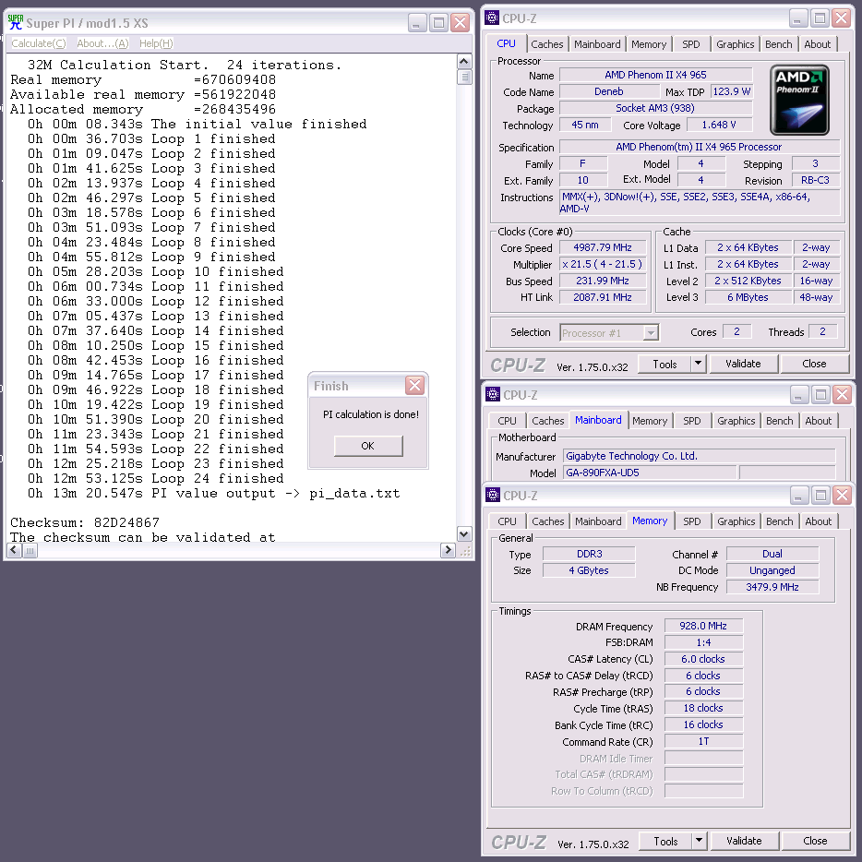Click Close button in top CPU-Z window

click(814, 364)
